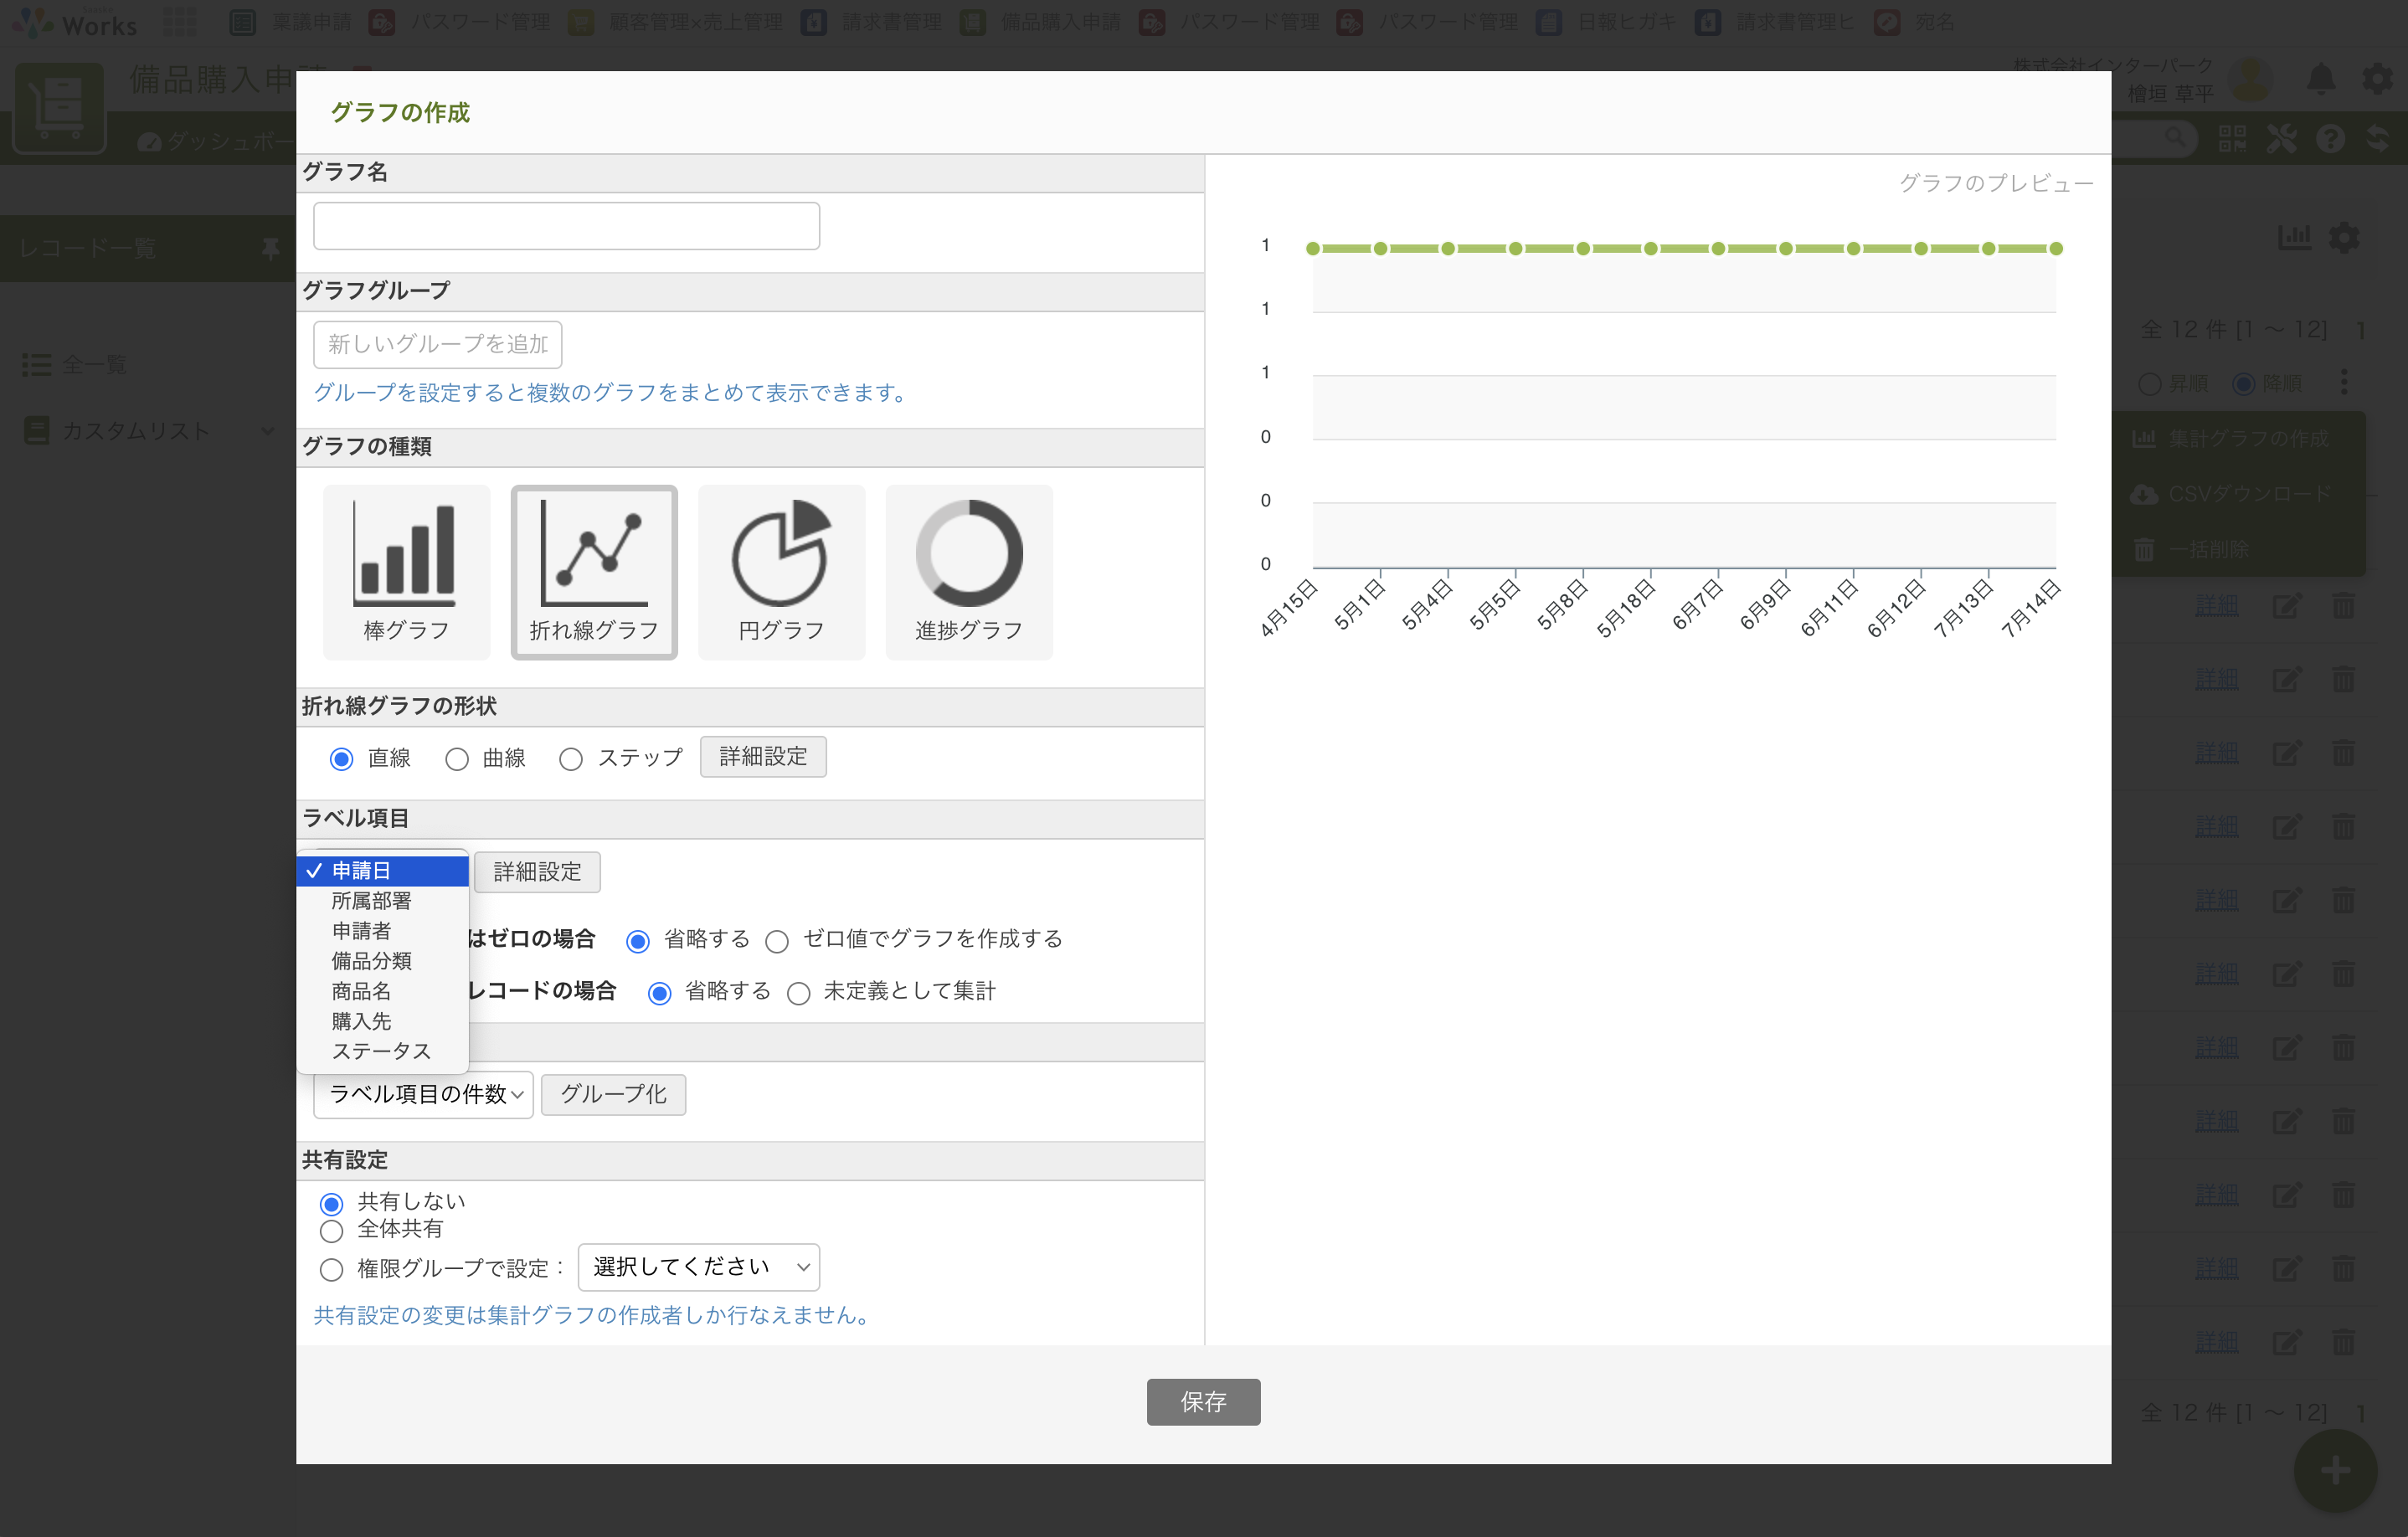
Task: Click the グループ化 button
Action: (x=613, y=1094)
